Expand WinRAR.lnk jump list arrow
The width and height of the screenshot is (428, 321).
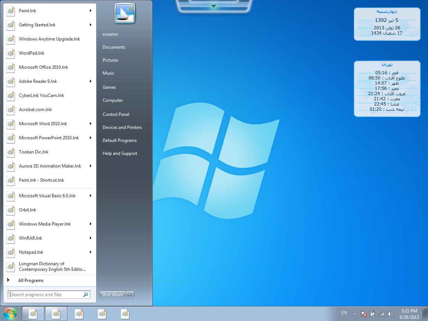click(90, 238)
